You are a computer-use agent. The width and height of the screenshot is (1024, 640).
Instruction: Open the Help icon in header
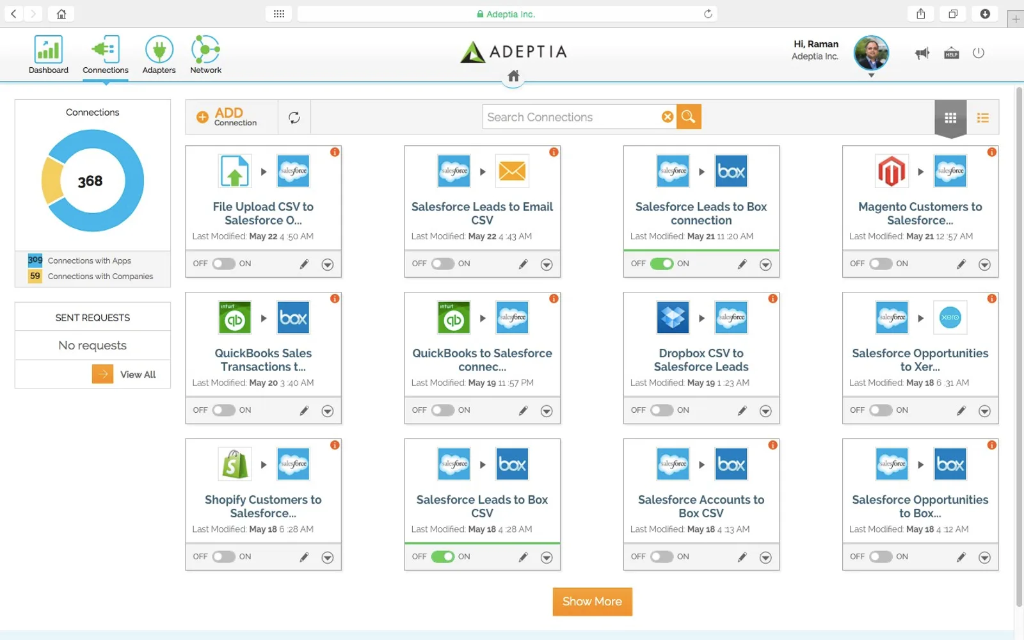(952, 53)
